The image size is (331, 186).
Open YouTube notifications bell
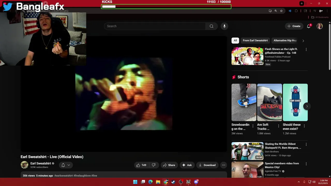point(309,26)
